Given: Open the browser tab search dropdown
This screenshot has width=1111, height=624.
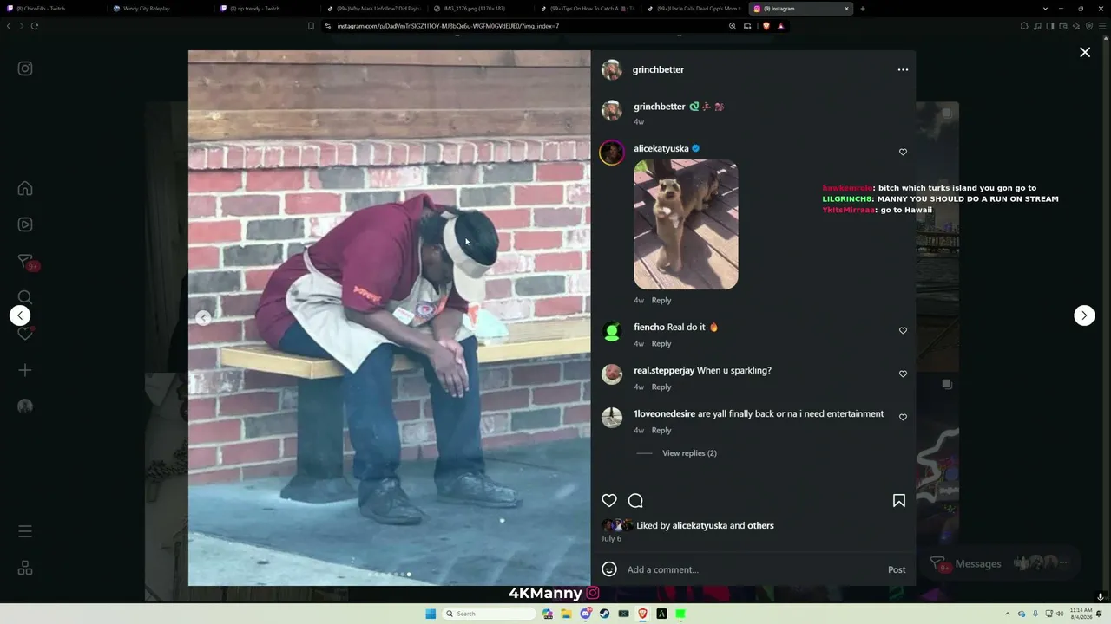Looking at the screenshot, I should pyautogui.click(x=1045, y=9).
